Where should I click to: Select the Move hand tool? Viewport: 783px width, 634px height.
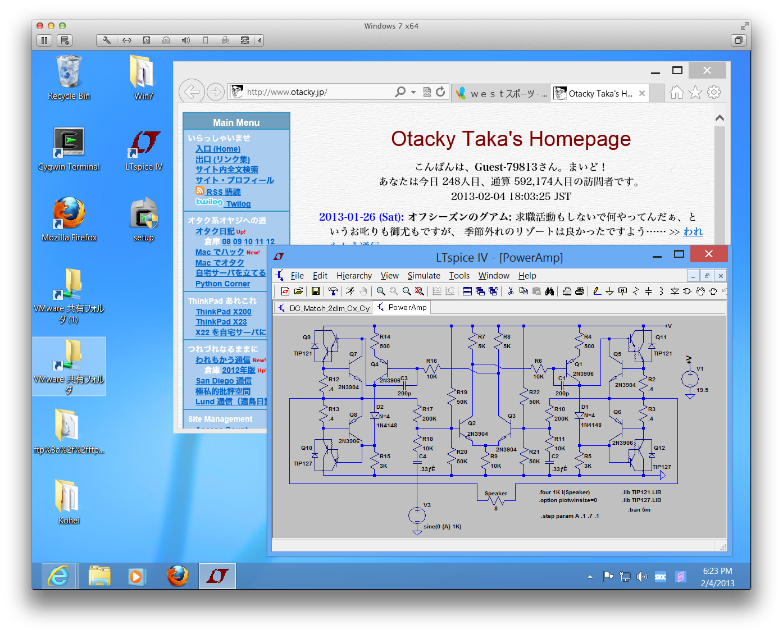click(x=700, y=291)
